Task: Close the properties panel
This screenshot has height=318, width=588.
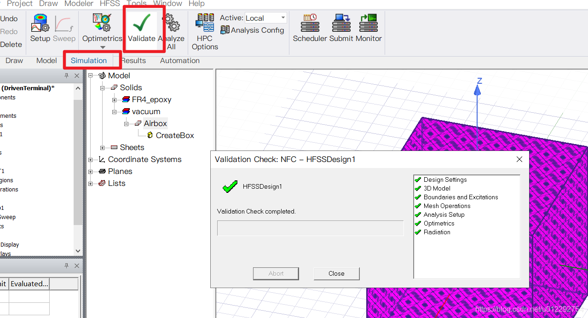Action: pos(77,266)
